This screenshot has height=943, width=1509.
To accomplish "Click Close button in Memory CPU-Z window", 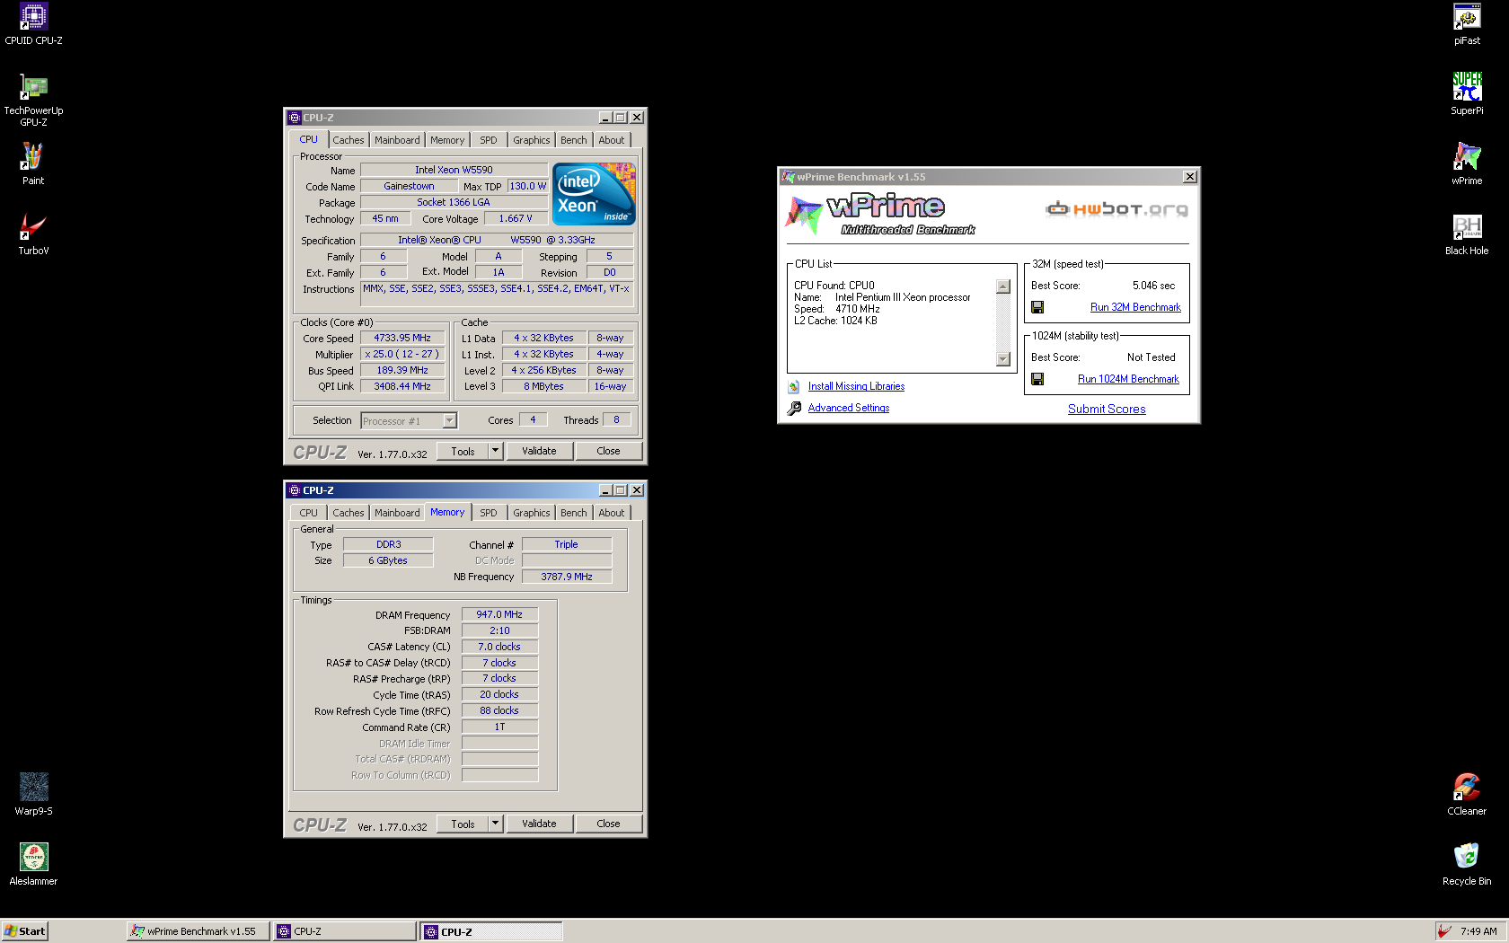I will point(608,824).
